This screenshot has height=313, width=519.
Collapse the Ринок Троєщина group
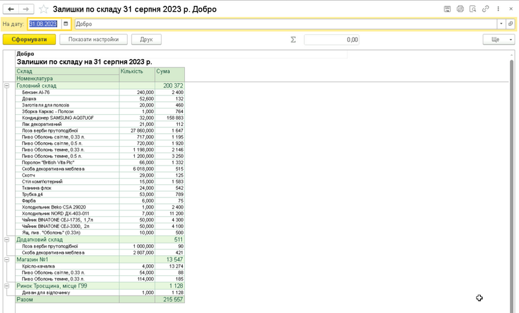(x=6, y=285)
